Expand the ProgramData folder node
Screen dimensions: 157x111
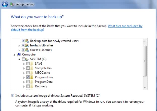tap(24, 82)
